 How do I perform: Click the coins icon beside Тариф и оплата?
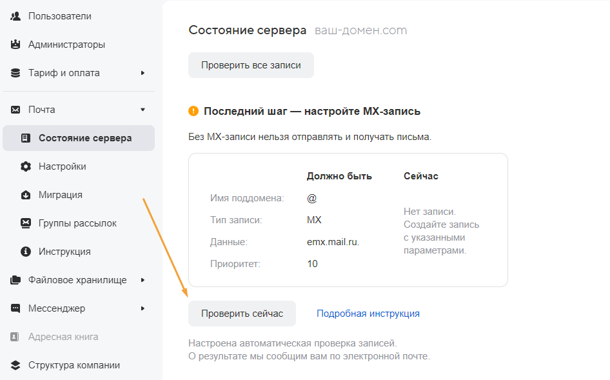(15, 73)
